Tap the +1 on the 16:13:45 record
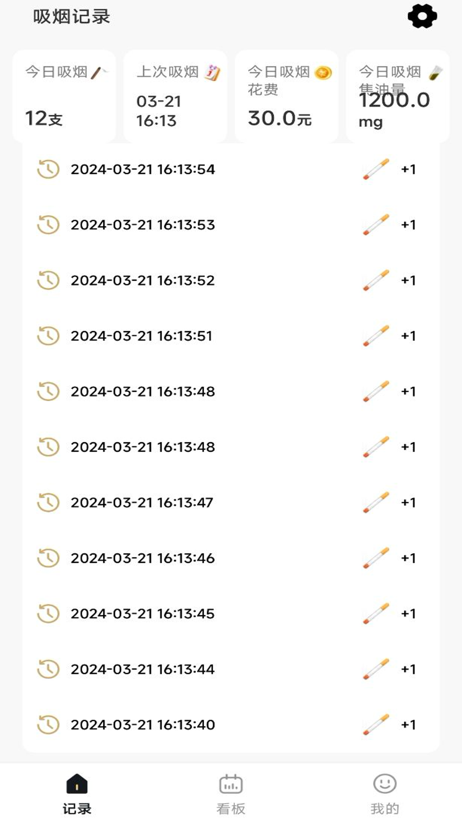This screenshot has width=462, height=822. click(409, 614)
